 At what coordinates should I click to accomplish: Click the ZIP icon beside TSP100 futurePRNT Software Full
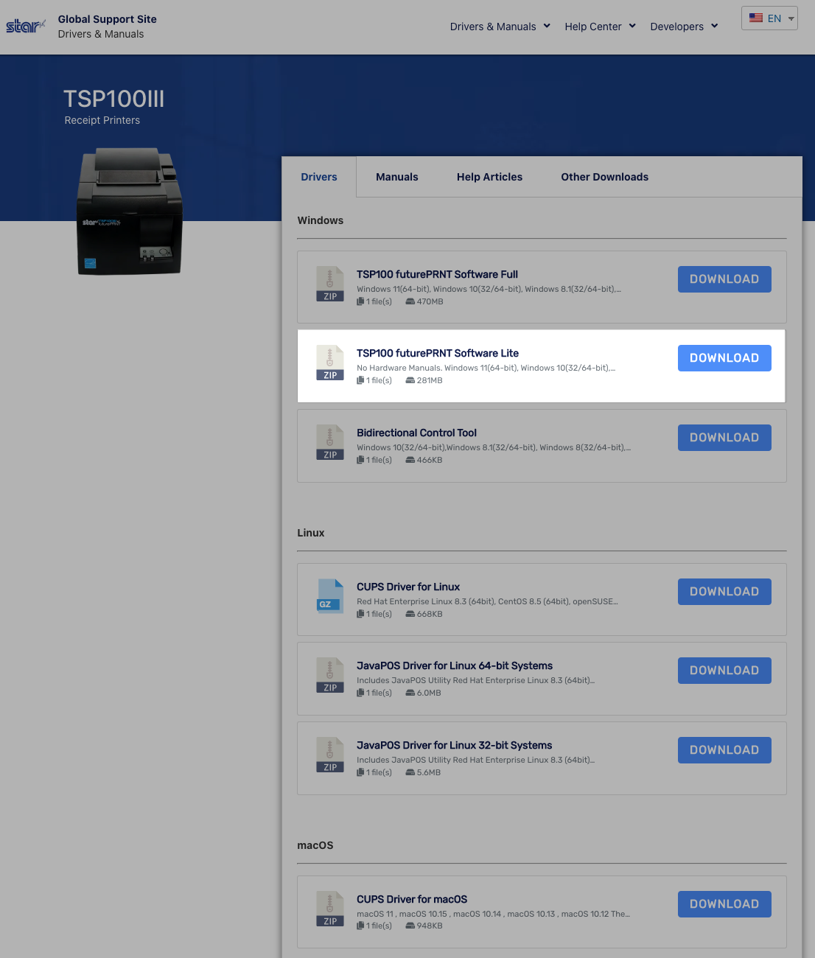tap(329, 284)
